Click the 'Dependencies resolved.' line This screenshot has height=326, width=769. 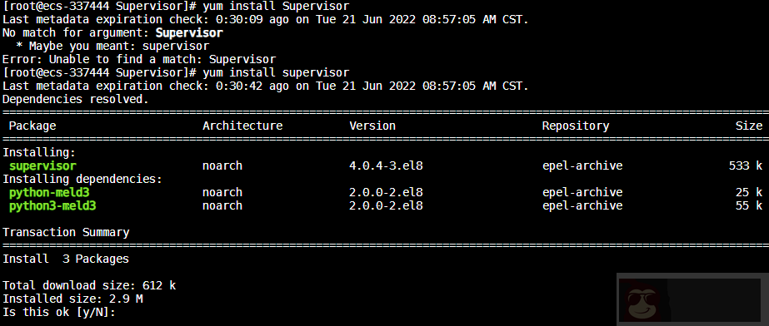(x=76, y=99)
